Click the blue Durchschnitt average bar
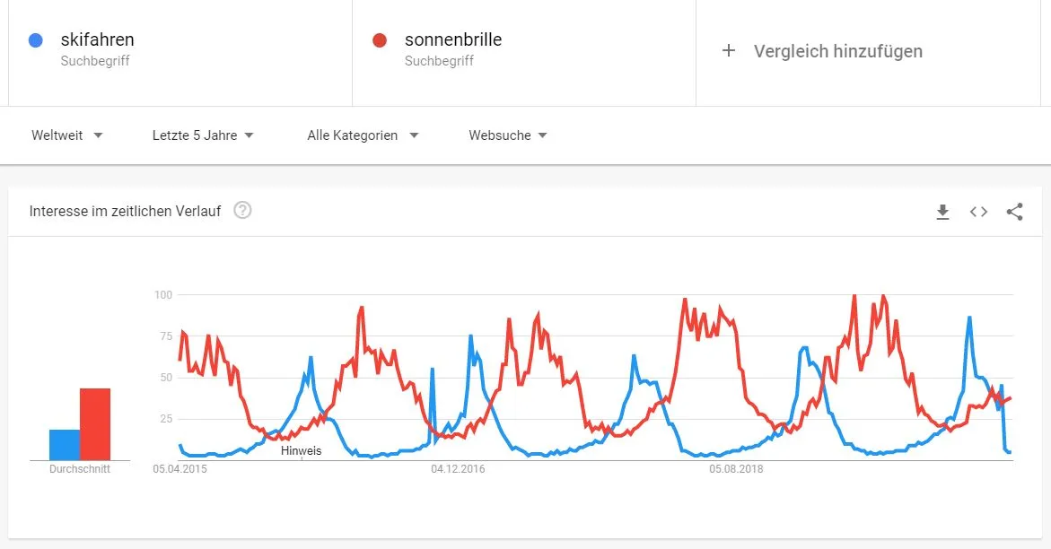Image resolution: width=1051 pixels, height=549 pixels. (63, 442)
